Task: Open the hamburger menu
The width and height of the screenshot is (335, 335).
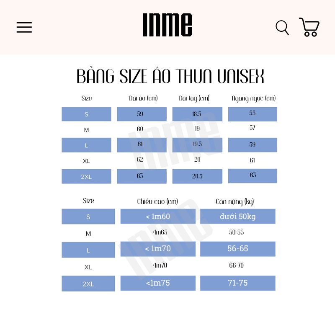Action: 24,27
